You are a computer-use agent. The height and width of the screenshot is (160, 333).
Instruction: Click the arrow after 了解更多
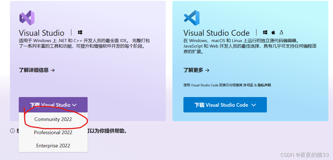click(208, 70)
